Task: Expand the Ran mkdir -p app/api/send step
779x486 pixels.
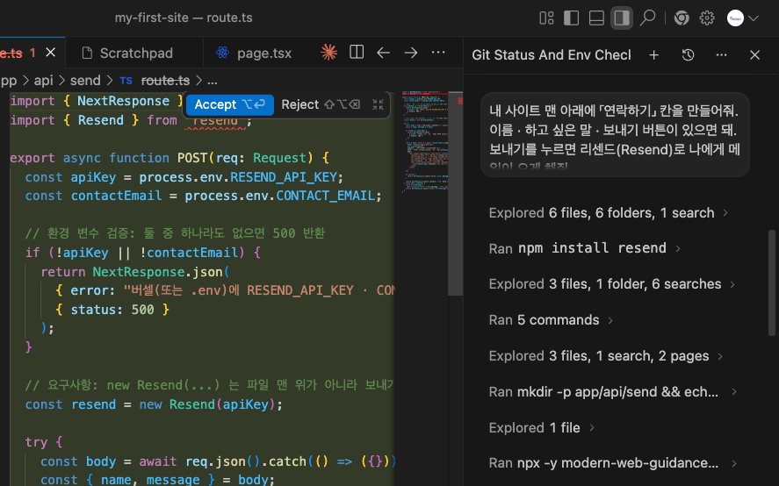Action: coord(612,392)
